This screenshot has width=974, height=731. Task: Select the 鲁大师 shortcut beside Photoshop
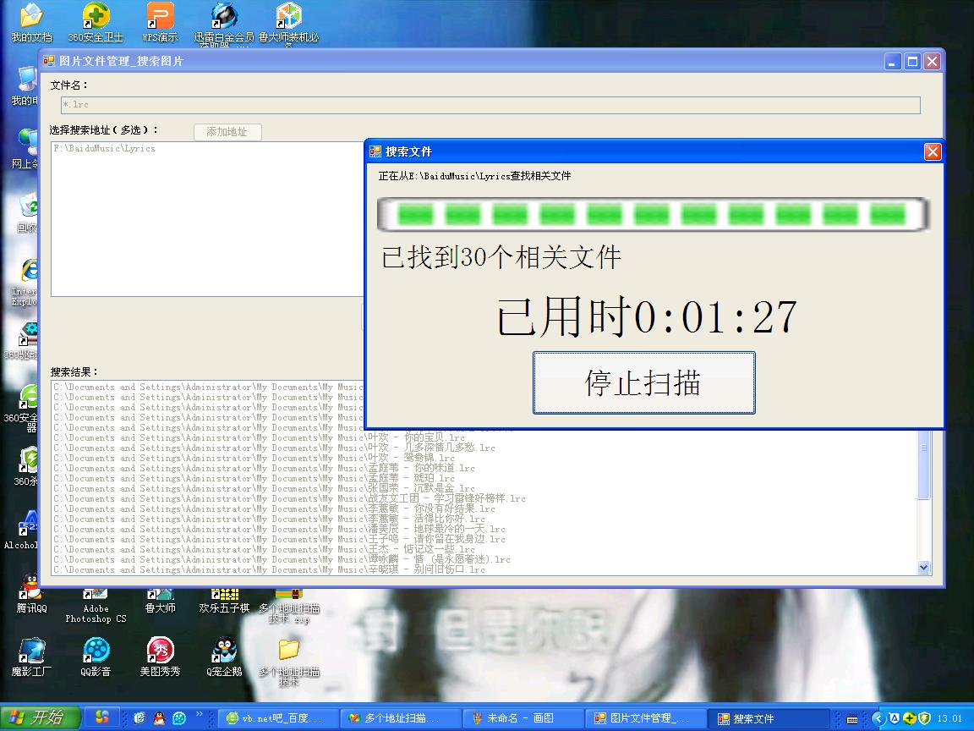pyautogui.click(x=161, y=601)
